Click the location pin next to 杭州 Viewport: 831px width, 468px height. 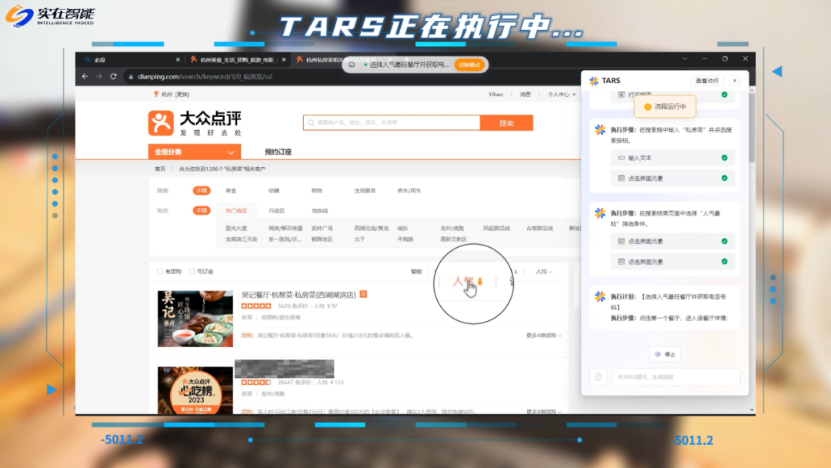155,94
